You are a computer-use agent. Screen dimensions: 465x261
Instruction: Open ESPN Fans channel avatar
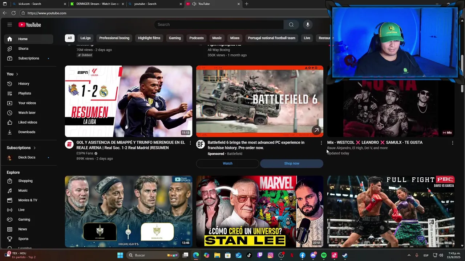pyautogui.click(x=69, y=145)
